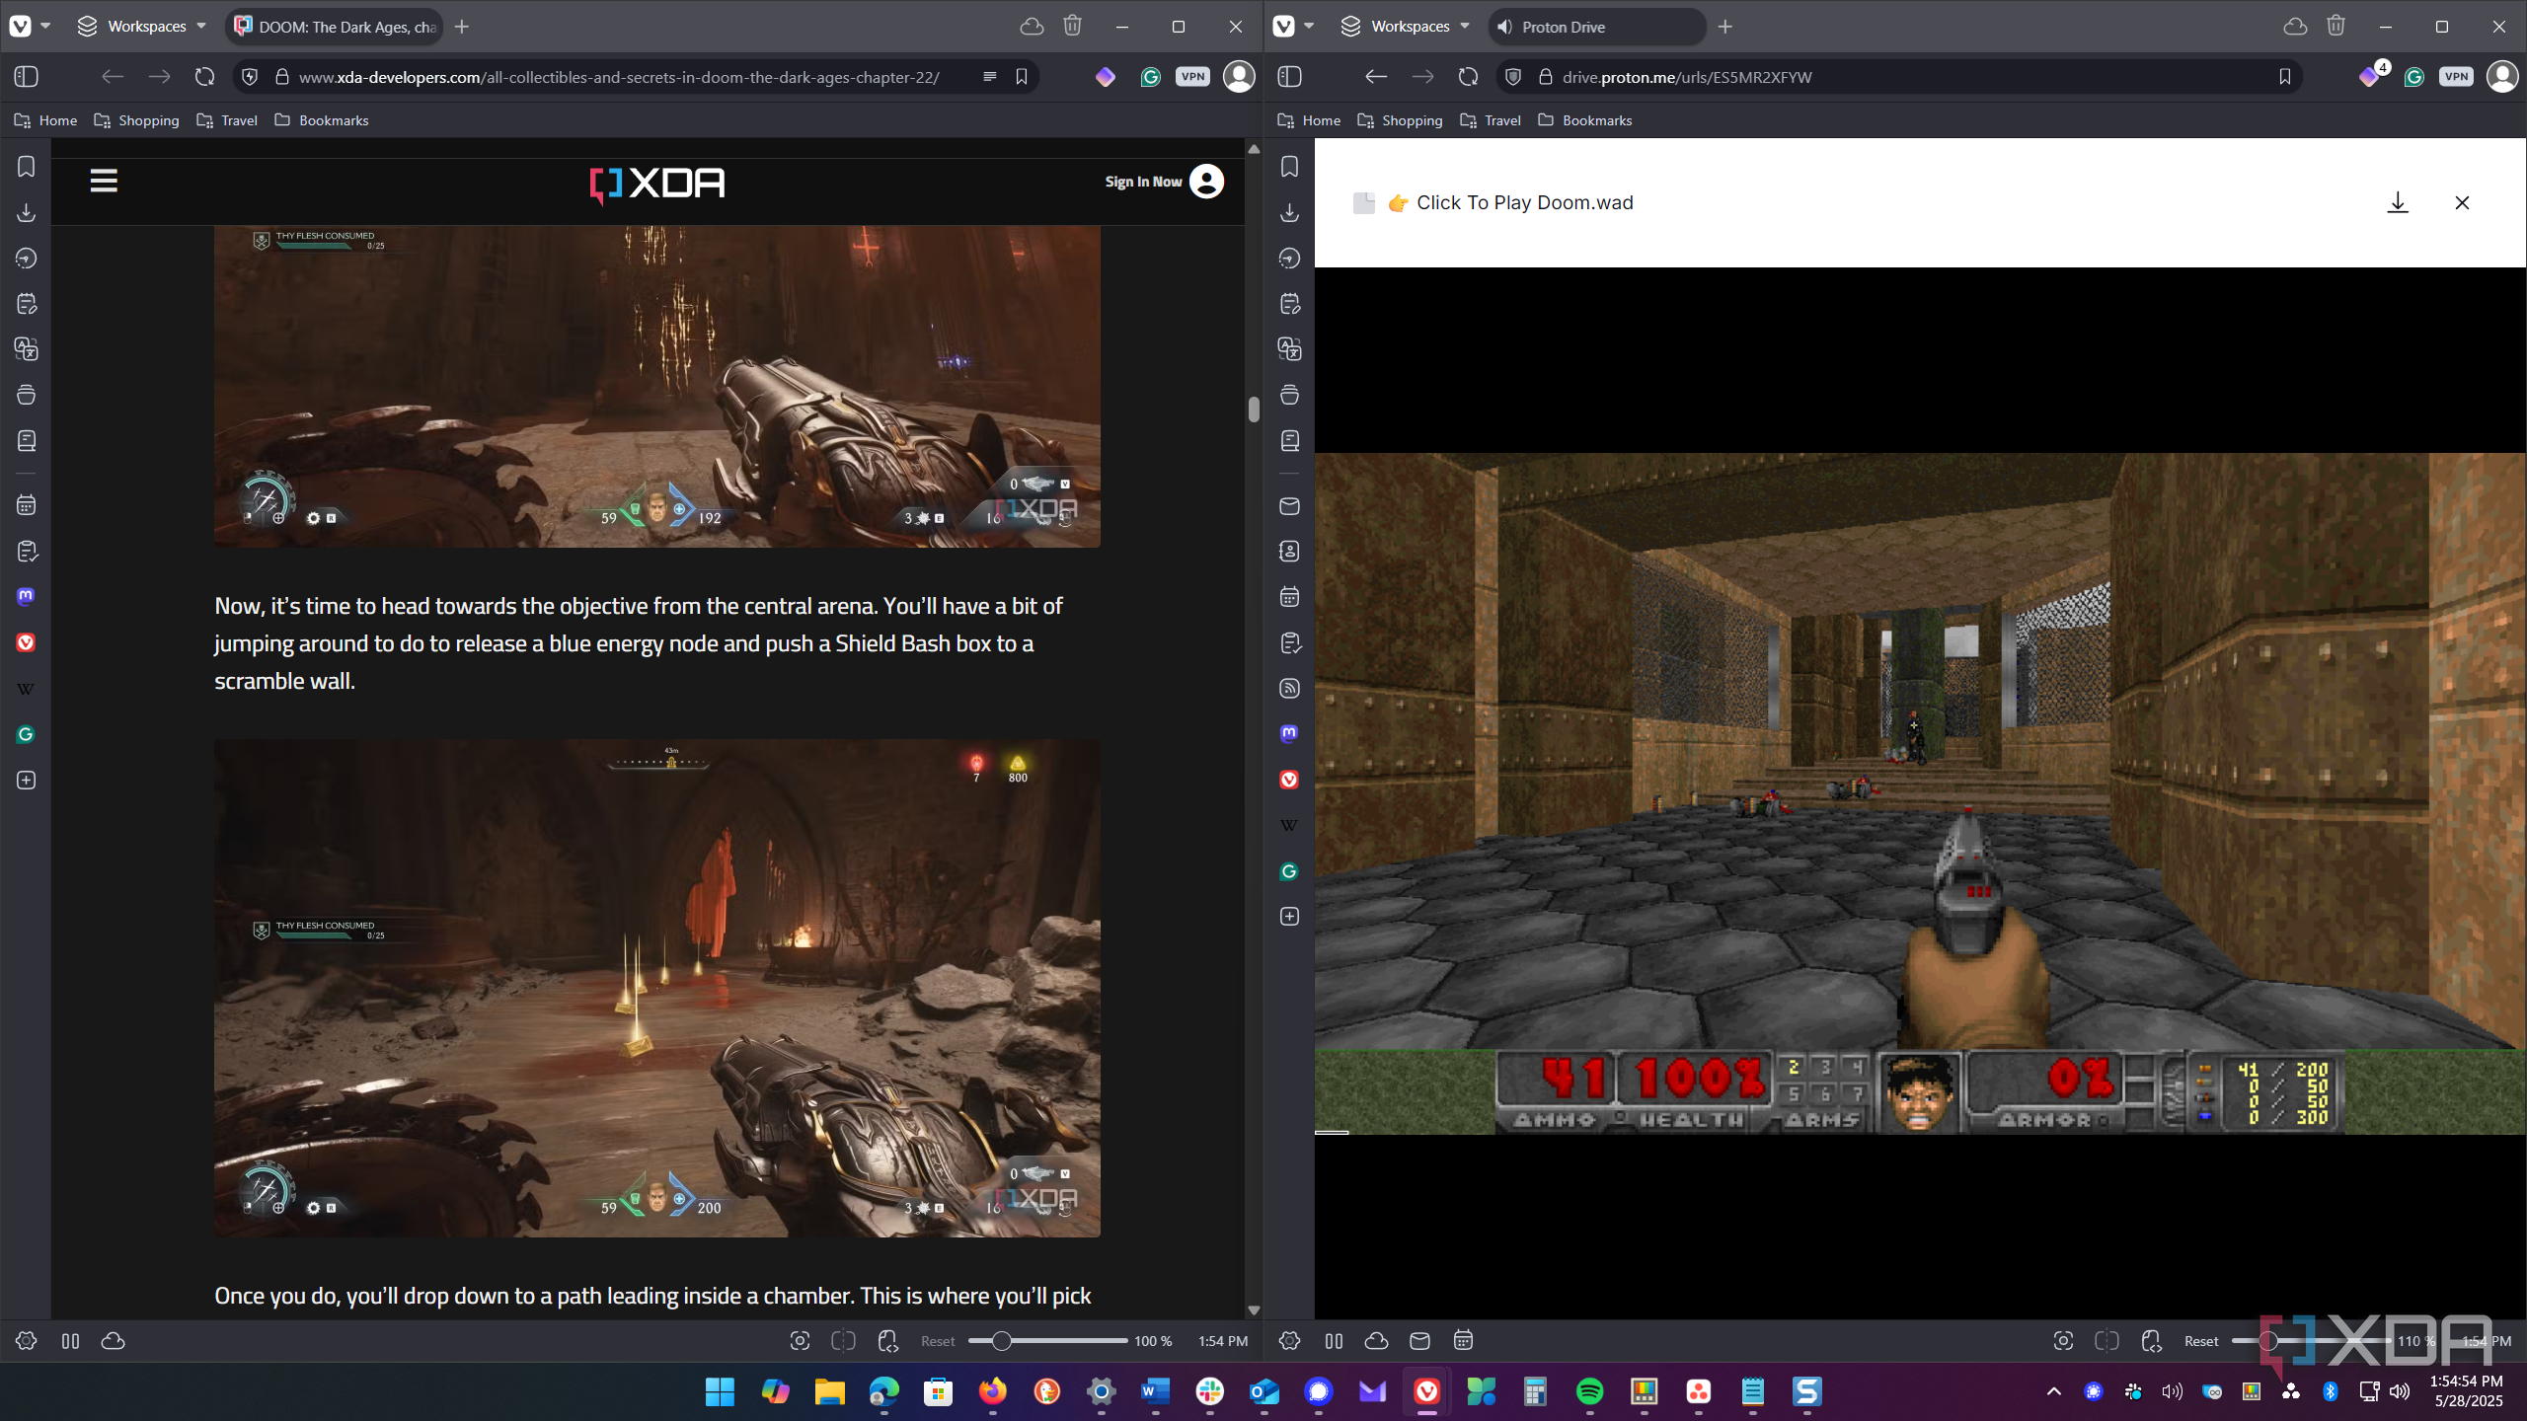Open the Workspaces dropdown in the left window

tap(142, 27)
